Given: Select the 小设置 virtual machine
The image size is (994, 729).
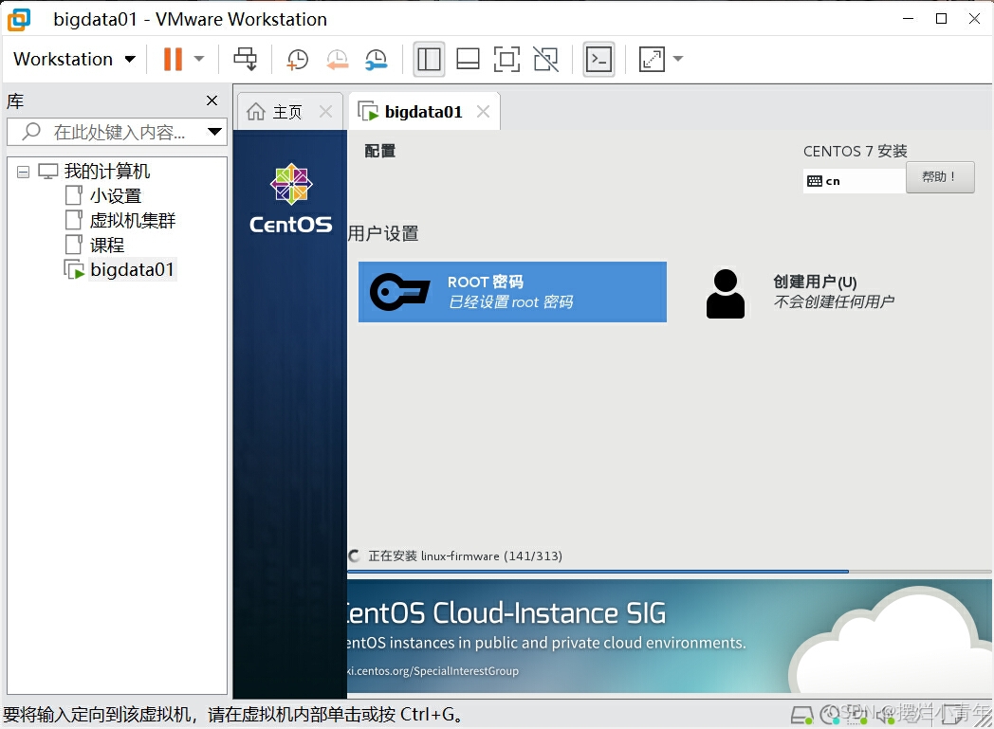Looking at the screenshot, I should pyautogui.click(x=115, y=195).
